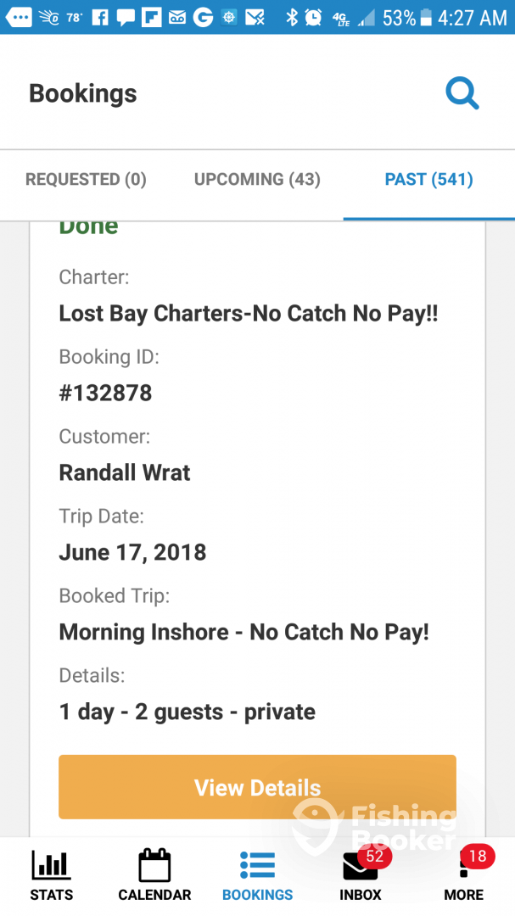515x916 pixels.
Task: Switch to the Upcoming (43) tab
Action: coord(257,180)
